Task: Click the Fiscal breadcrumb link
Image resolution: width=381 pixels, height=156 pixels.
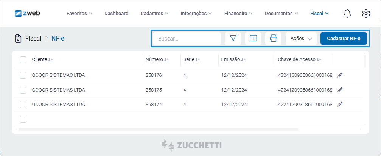Action: click(33, 38)
